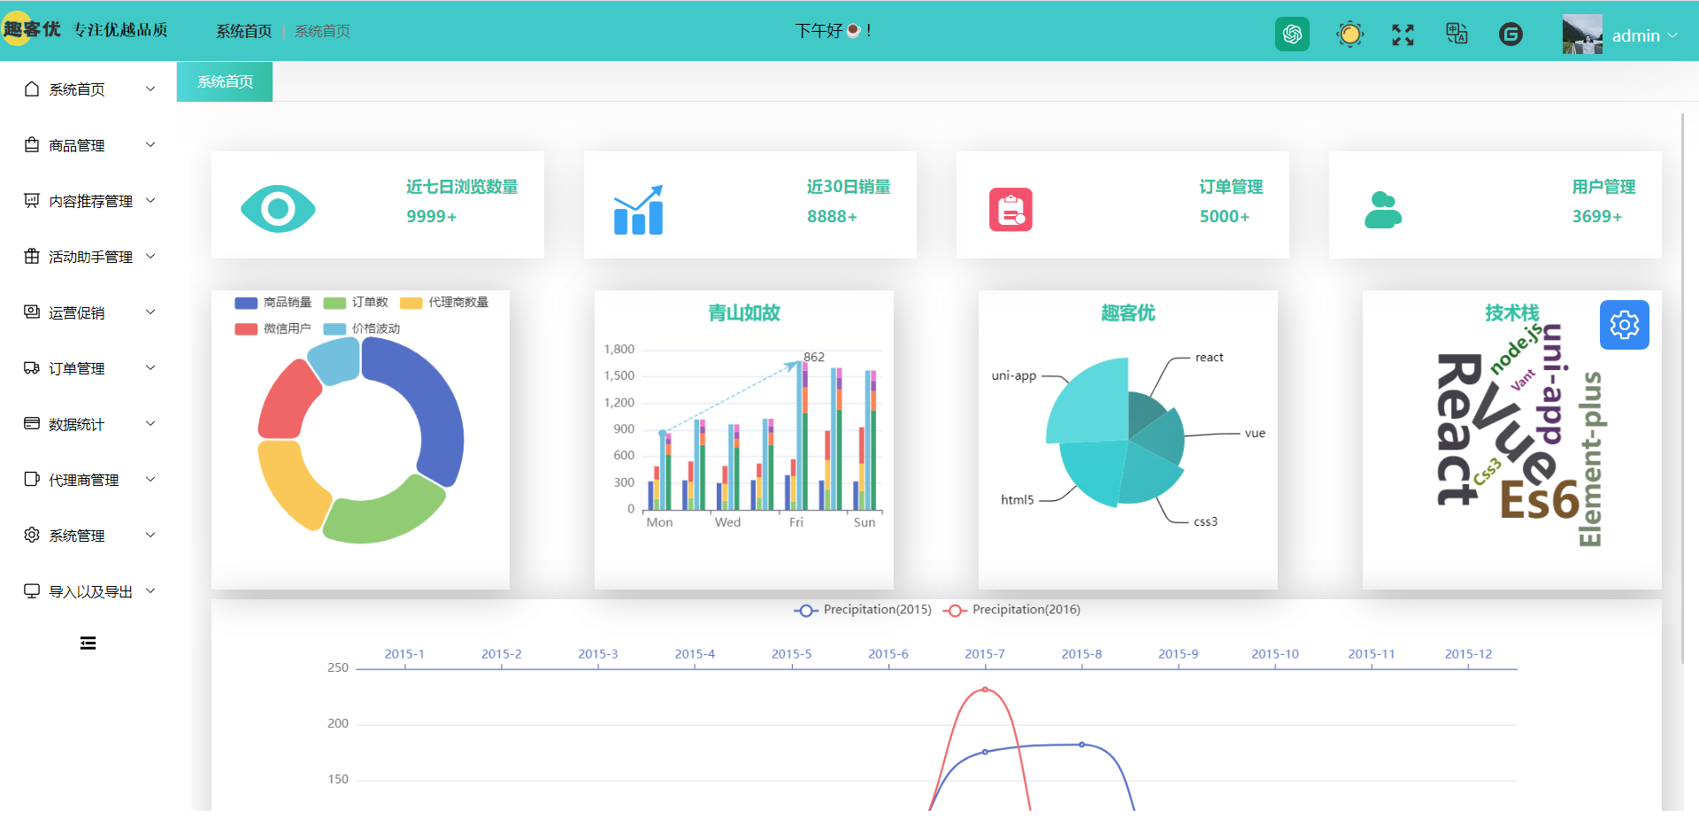1699x825 pixels.
Task: Toggle the 订单数 legend swatch
Action: [x=334, y=303]
